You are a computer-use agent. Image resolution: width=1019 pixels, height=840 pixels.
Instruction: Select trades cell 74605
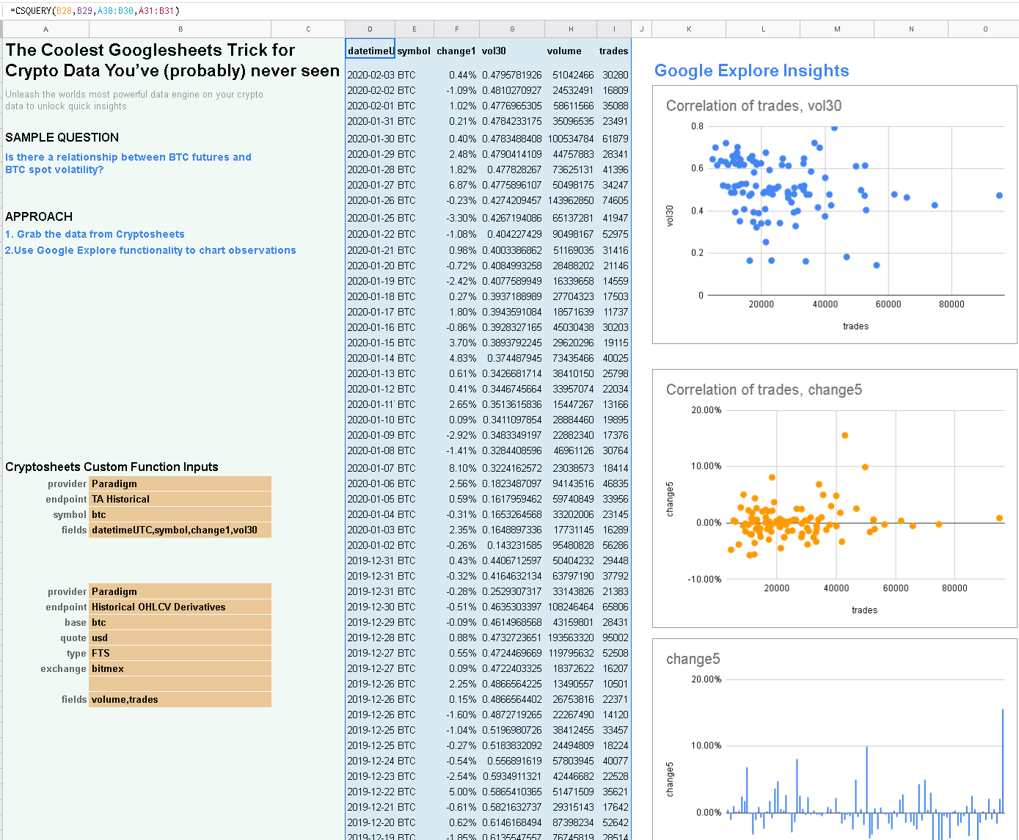(613, 200)
